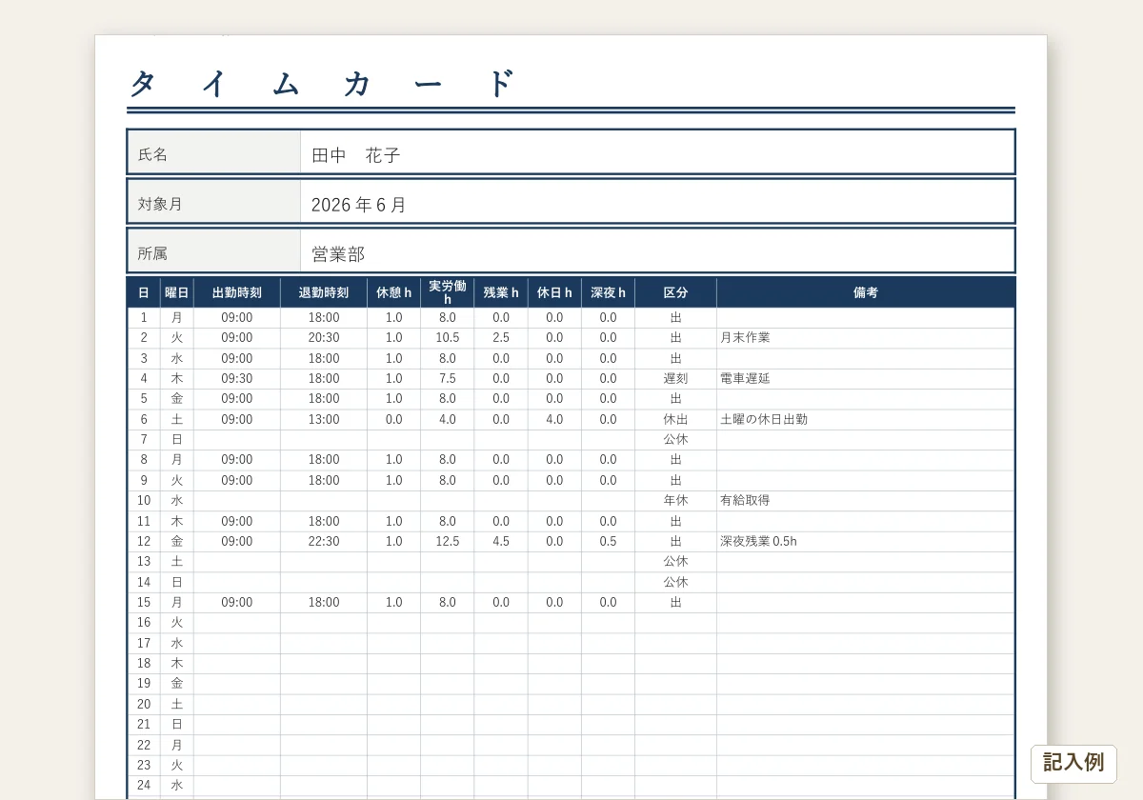Click the 実労働h column header
The image size is (1143, 800).
coord(448,292)
